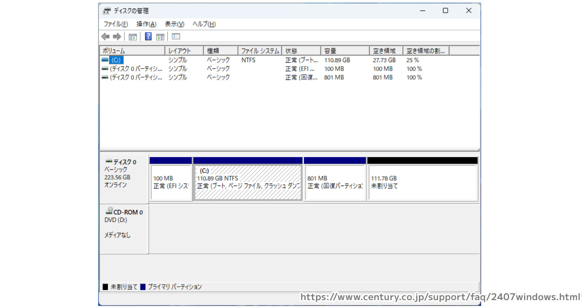This screenshot has height=307, width=585.
Task: Sort by the ファイル システム column header
Action: click(260, 51)
